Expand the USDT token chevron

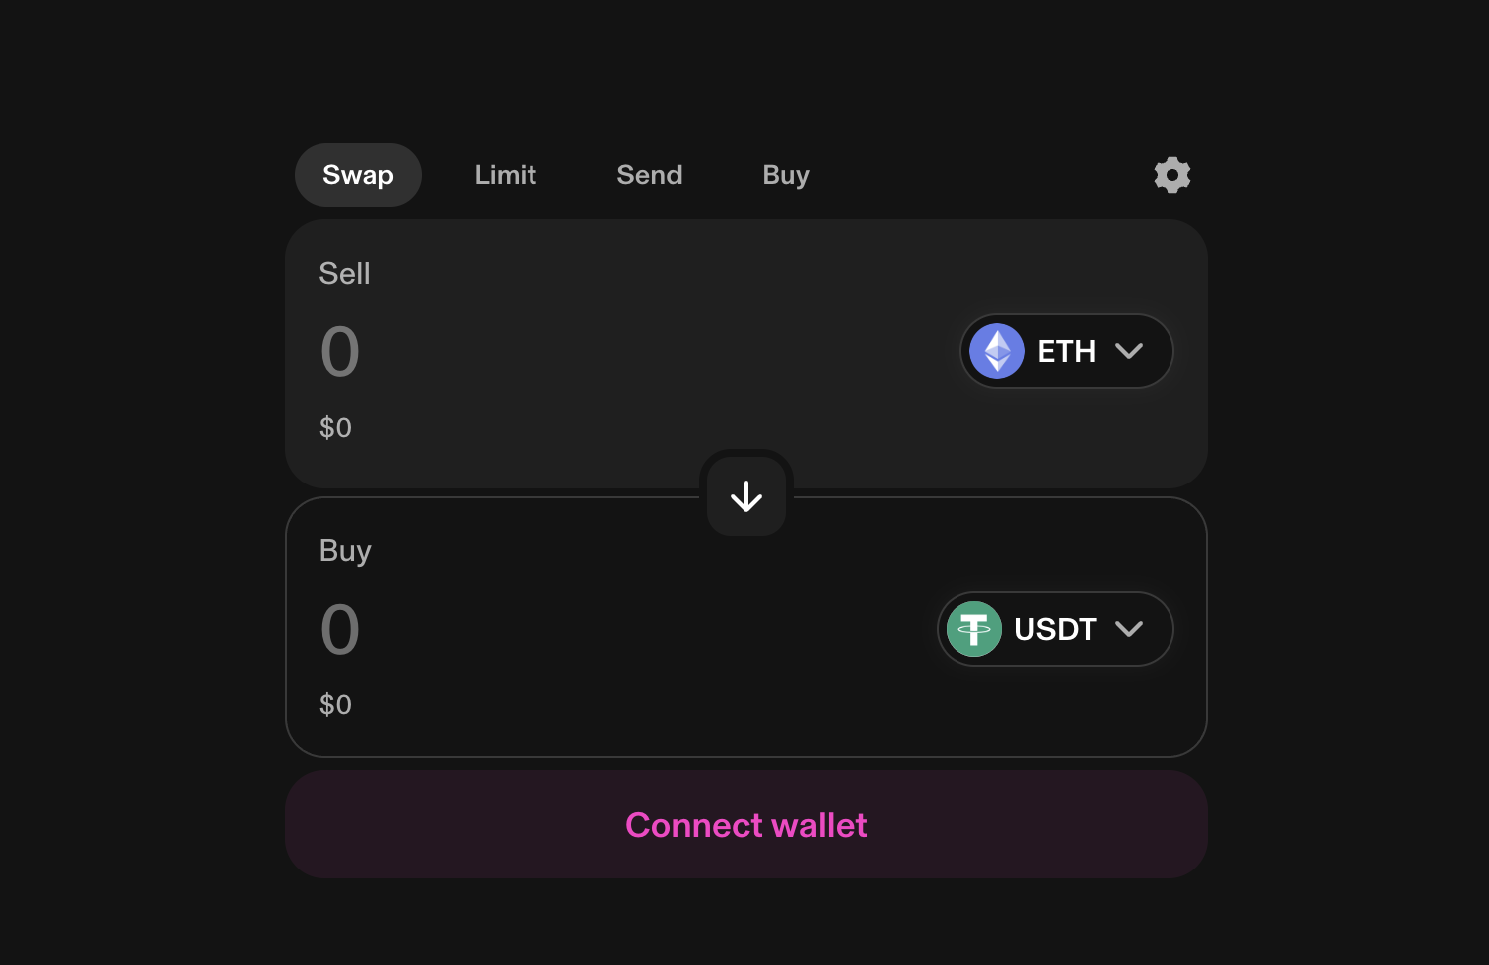(x=1129, y=629)
